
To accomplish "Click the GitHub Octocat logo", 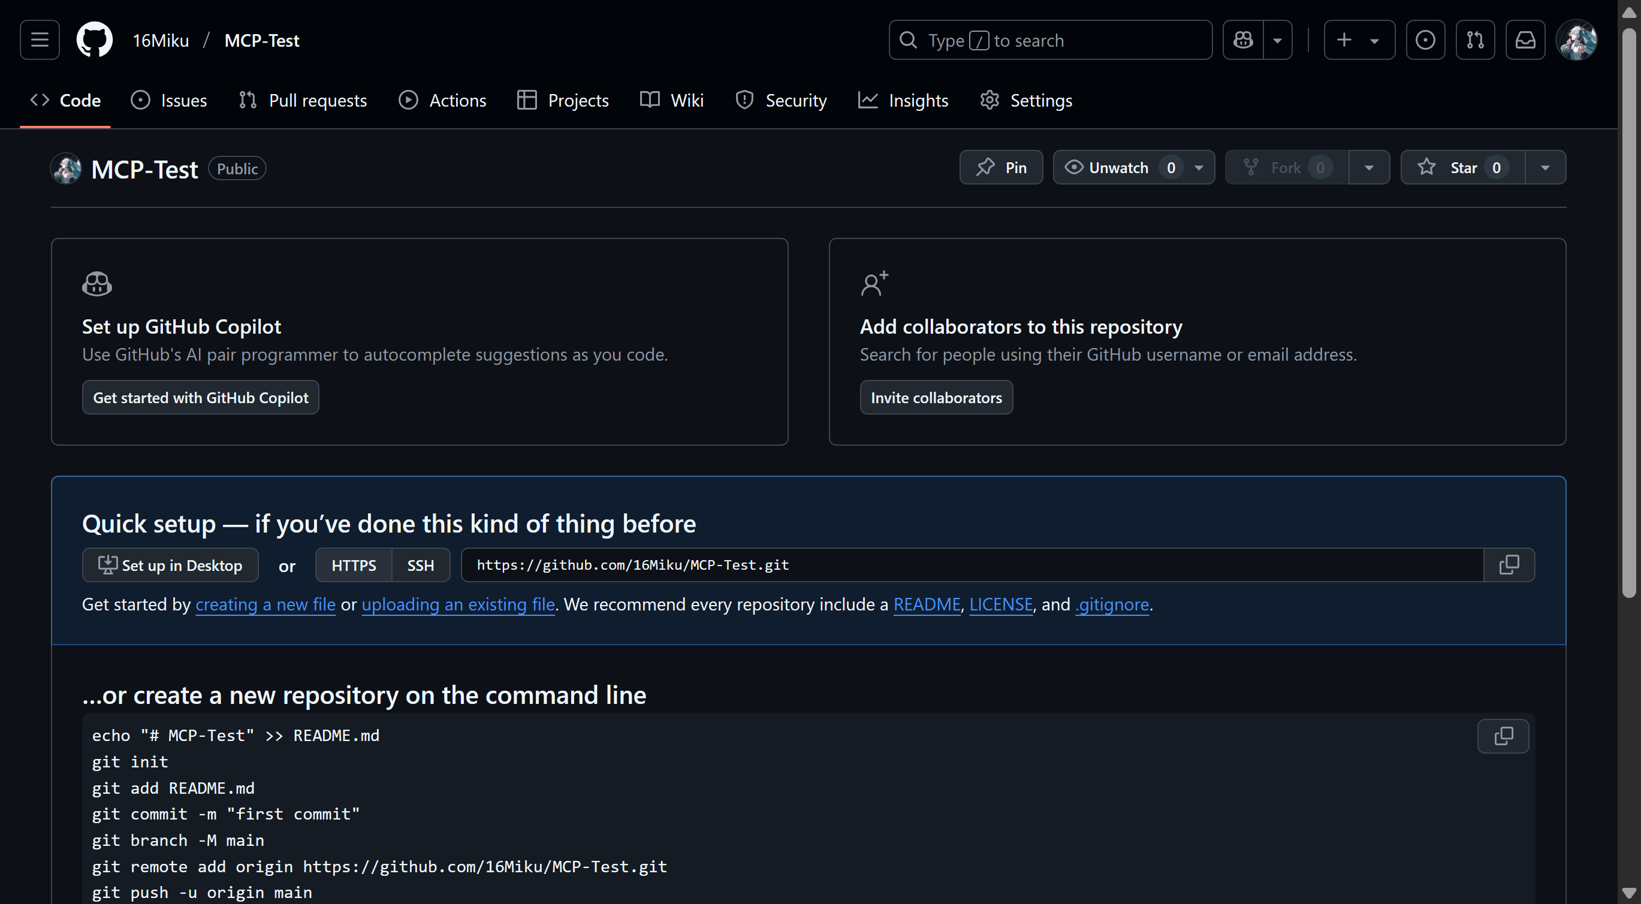I will tap(94, 40).
